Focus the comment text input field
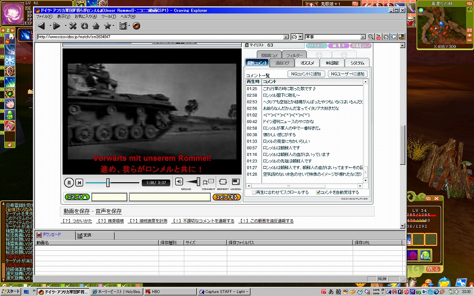Screen dimensions: 474x296 (169, 197)
